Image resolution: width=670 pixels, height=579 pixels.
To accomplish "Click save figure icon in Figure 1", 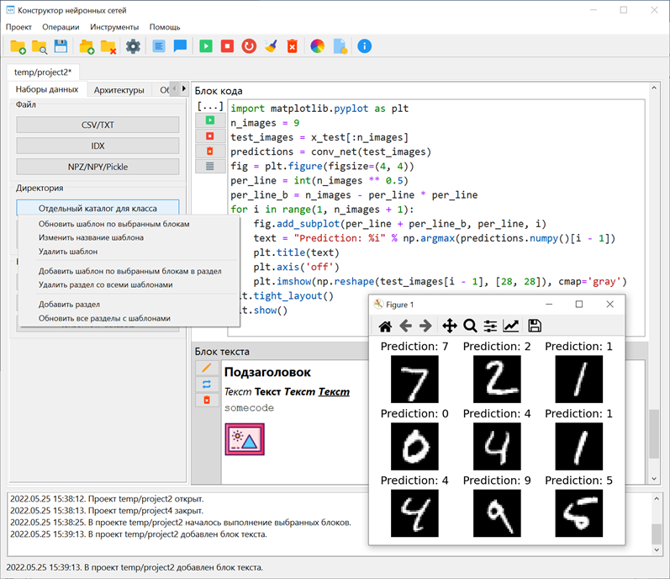I will click(x=535, y=326).
